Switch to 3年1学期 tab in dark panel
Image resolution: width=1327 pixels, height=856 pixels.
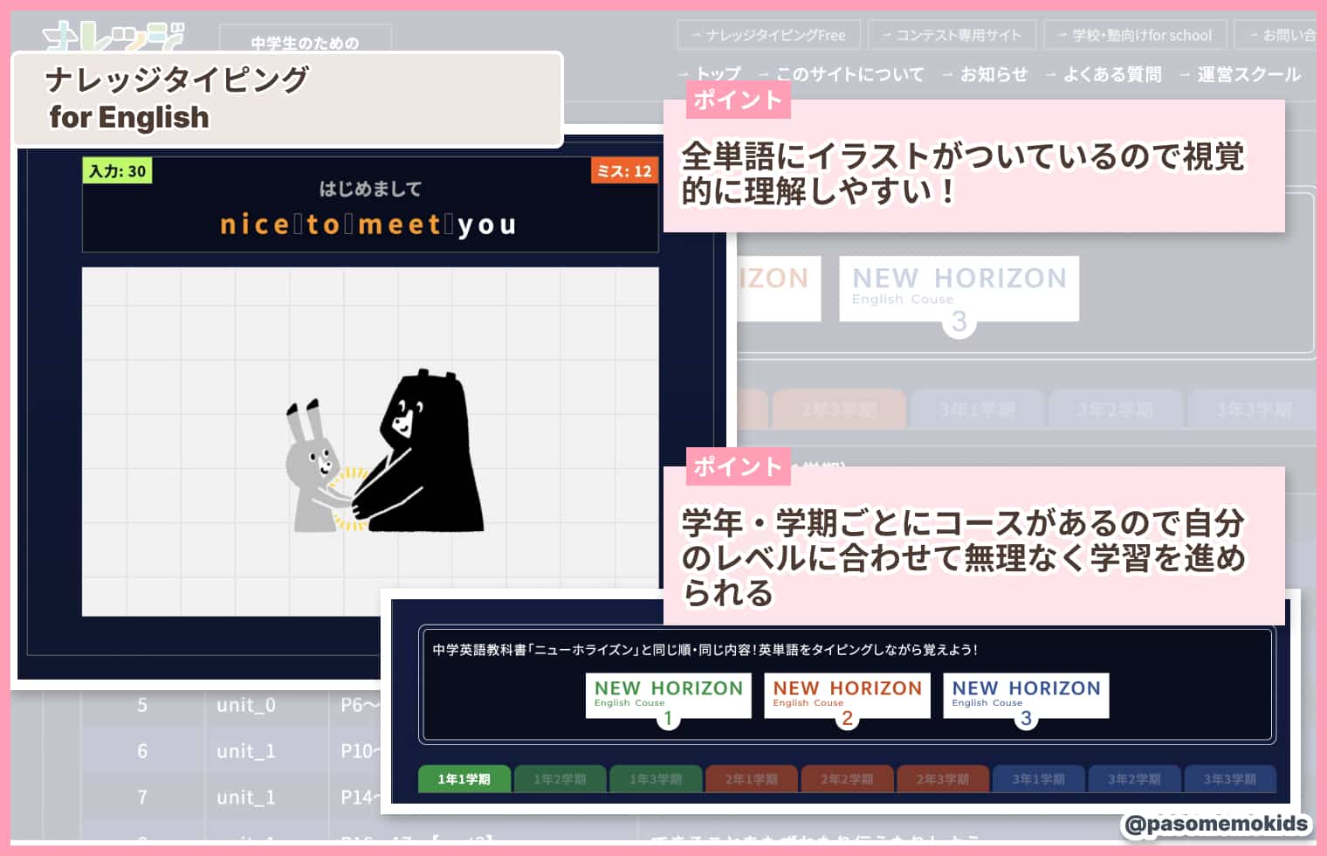coord(1038,779)
